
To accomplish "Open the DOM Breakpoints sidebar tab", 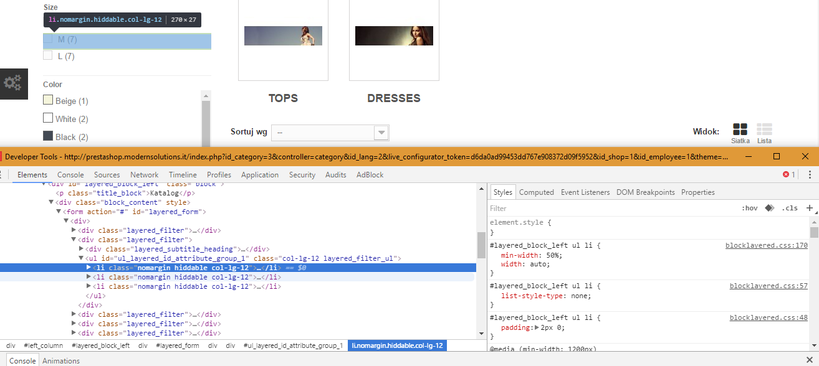I will point(646,192).
